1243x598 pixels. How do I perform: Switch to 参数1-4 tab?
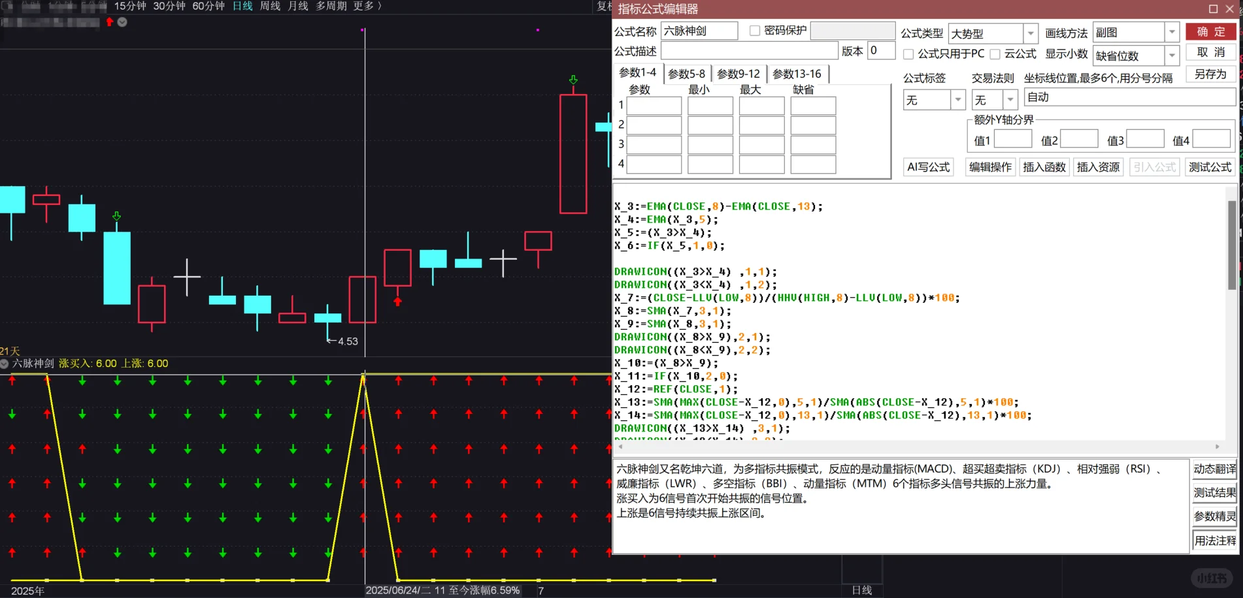click(x=638, y=72)
